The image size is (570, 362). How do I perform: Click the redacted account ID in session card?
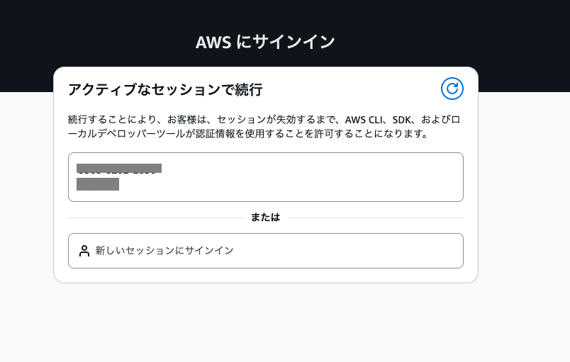pyautogui.click(x=119, y=169)
